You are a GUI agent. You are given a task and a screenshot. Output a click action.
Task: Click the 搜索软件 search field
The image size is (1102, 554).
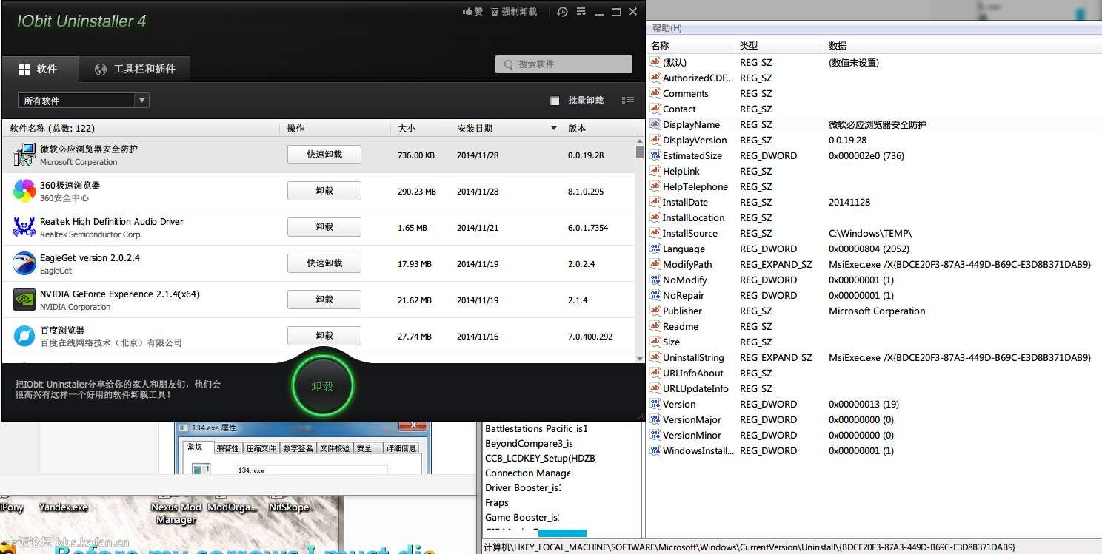click(x=564, y=64)
